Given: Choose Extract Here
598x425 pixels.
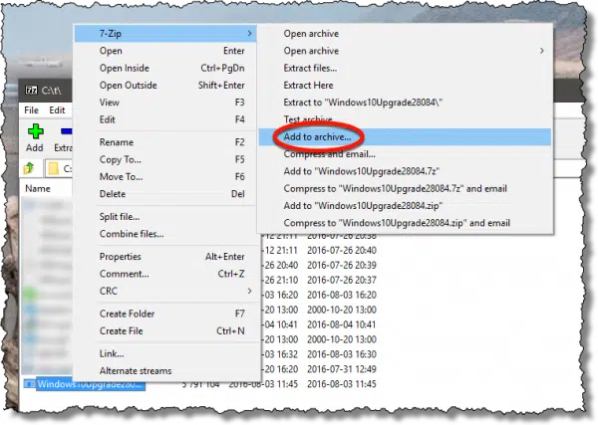Looking at the screenshot, I should (405, 86).
